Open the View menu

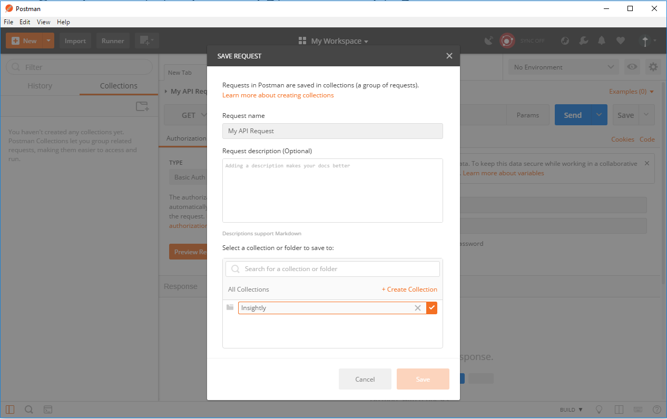(x=44, y=22)
